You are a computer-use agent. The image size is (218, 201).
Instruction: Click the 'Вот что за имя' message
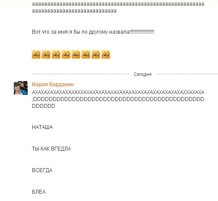tap(93, 32)
